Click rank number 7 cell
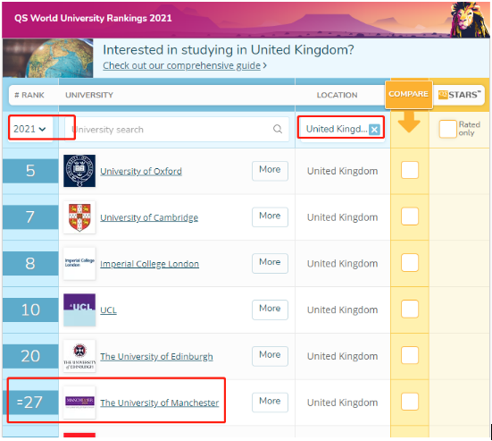Screen dimensions: 492x441 pyautogui.click(x=30, y=216)
